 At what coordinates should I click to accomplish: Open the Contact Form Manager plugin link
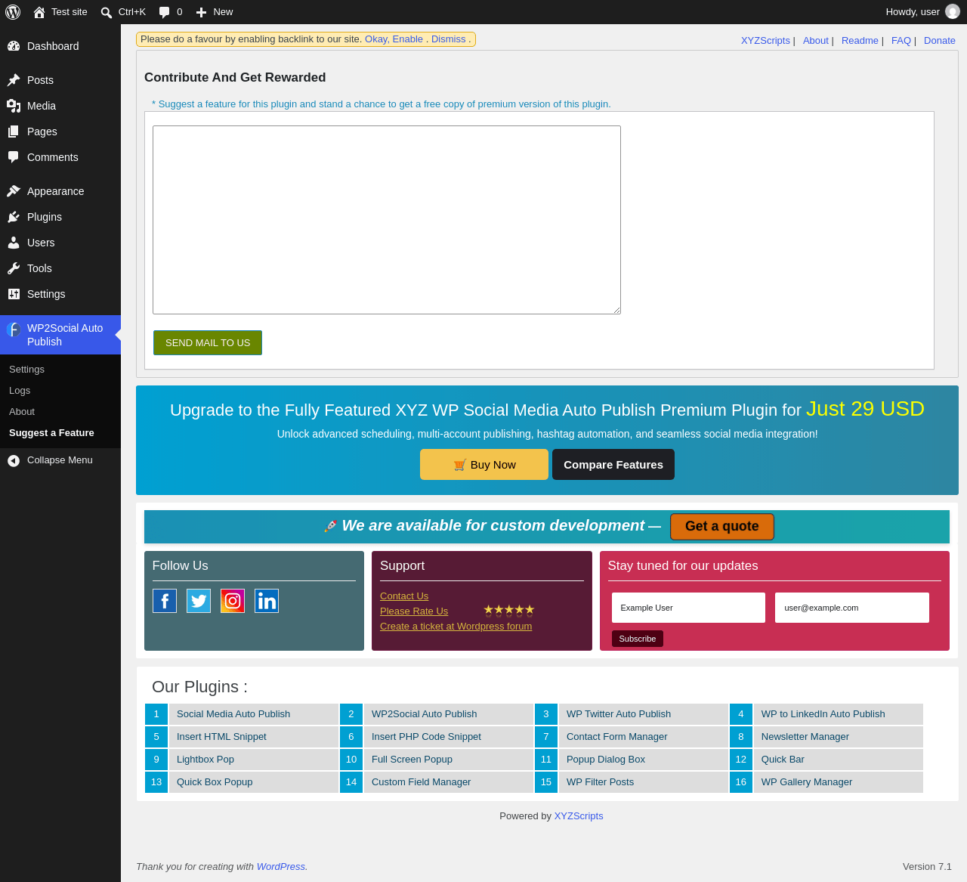(617, 737)
